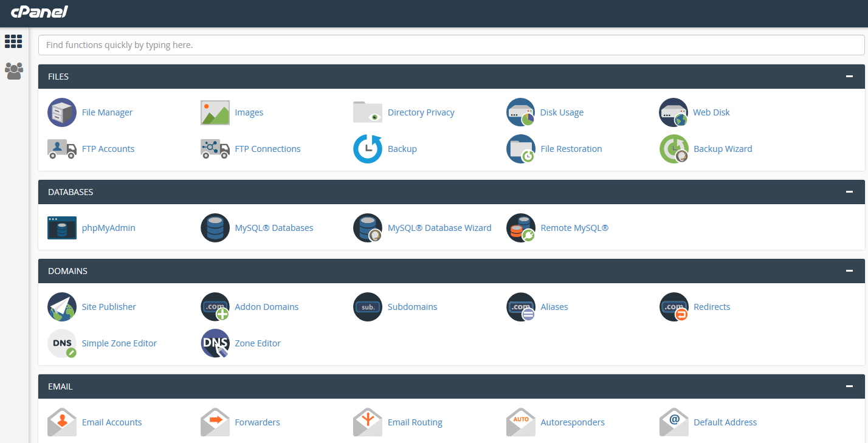
Task: Click the Simple Zone Editor DNS icon
Action: coord(62,343)
